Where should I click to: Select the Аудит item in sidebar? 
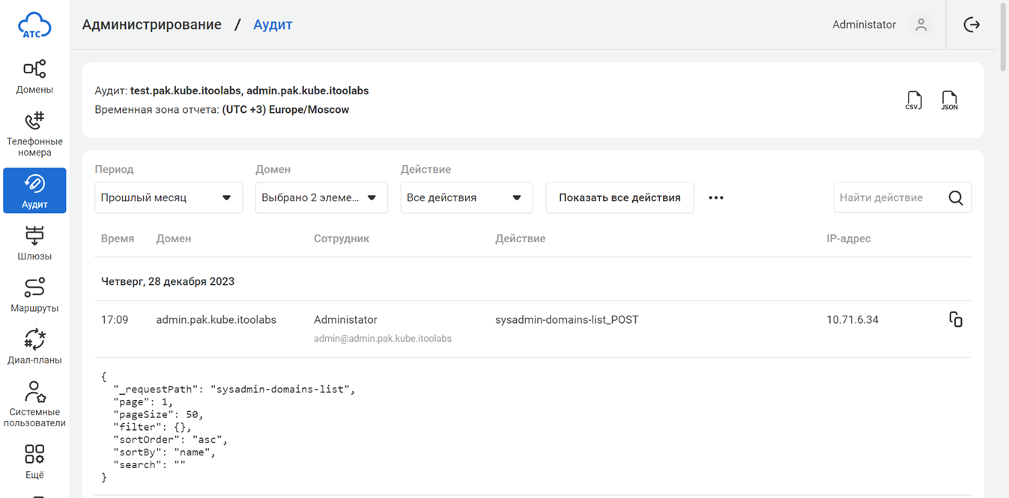(34, 191)
